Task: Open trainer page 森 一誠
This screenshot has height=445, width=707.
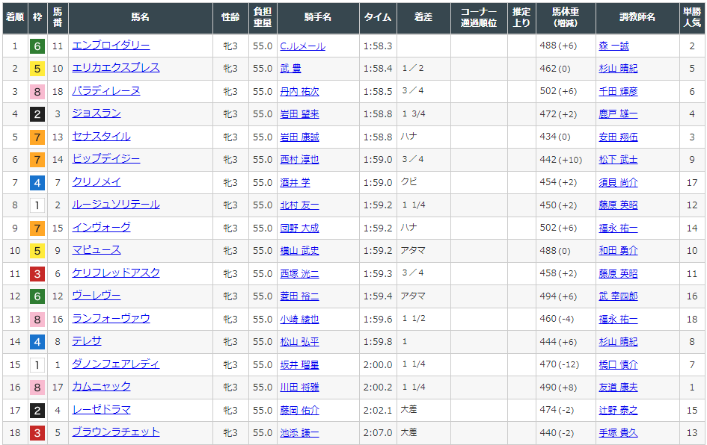Action: click(x=613, y=46)
